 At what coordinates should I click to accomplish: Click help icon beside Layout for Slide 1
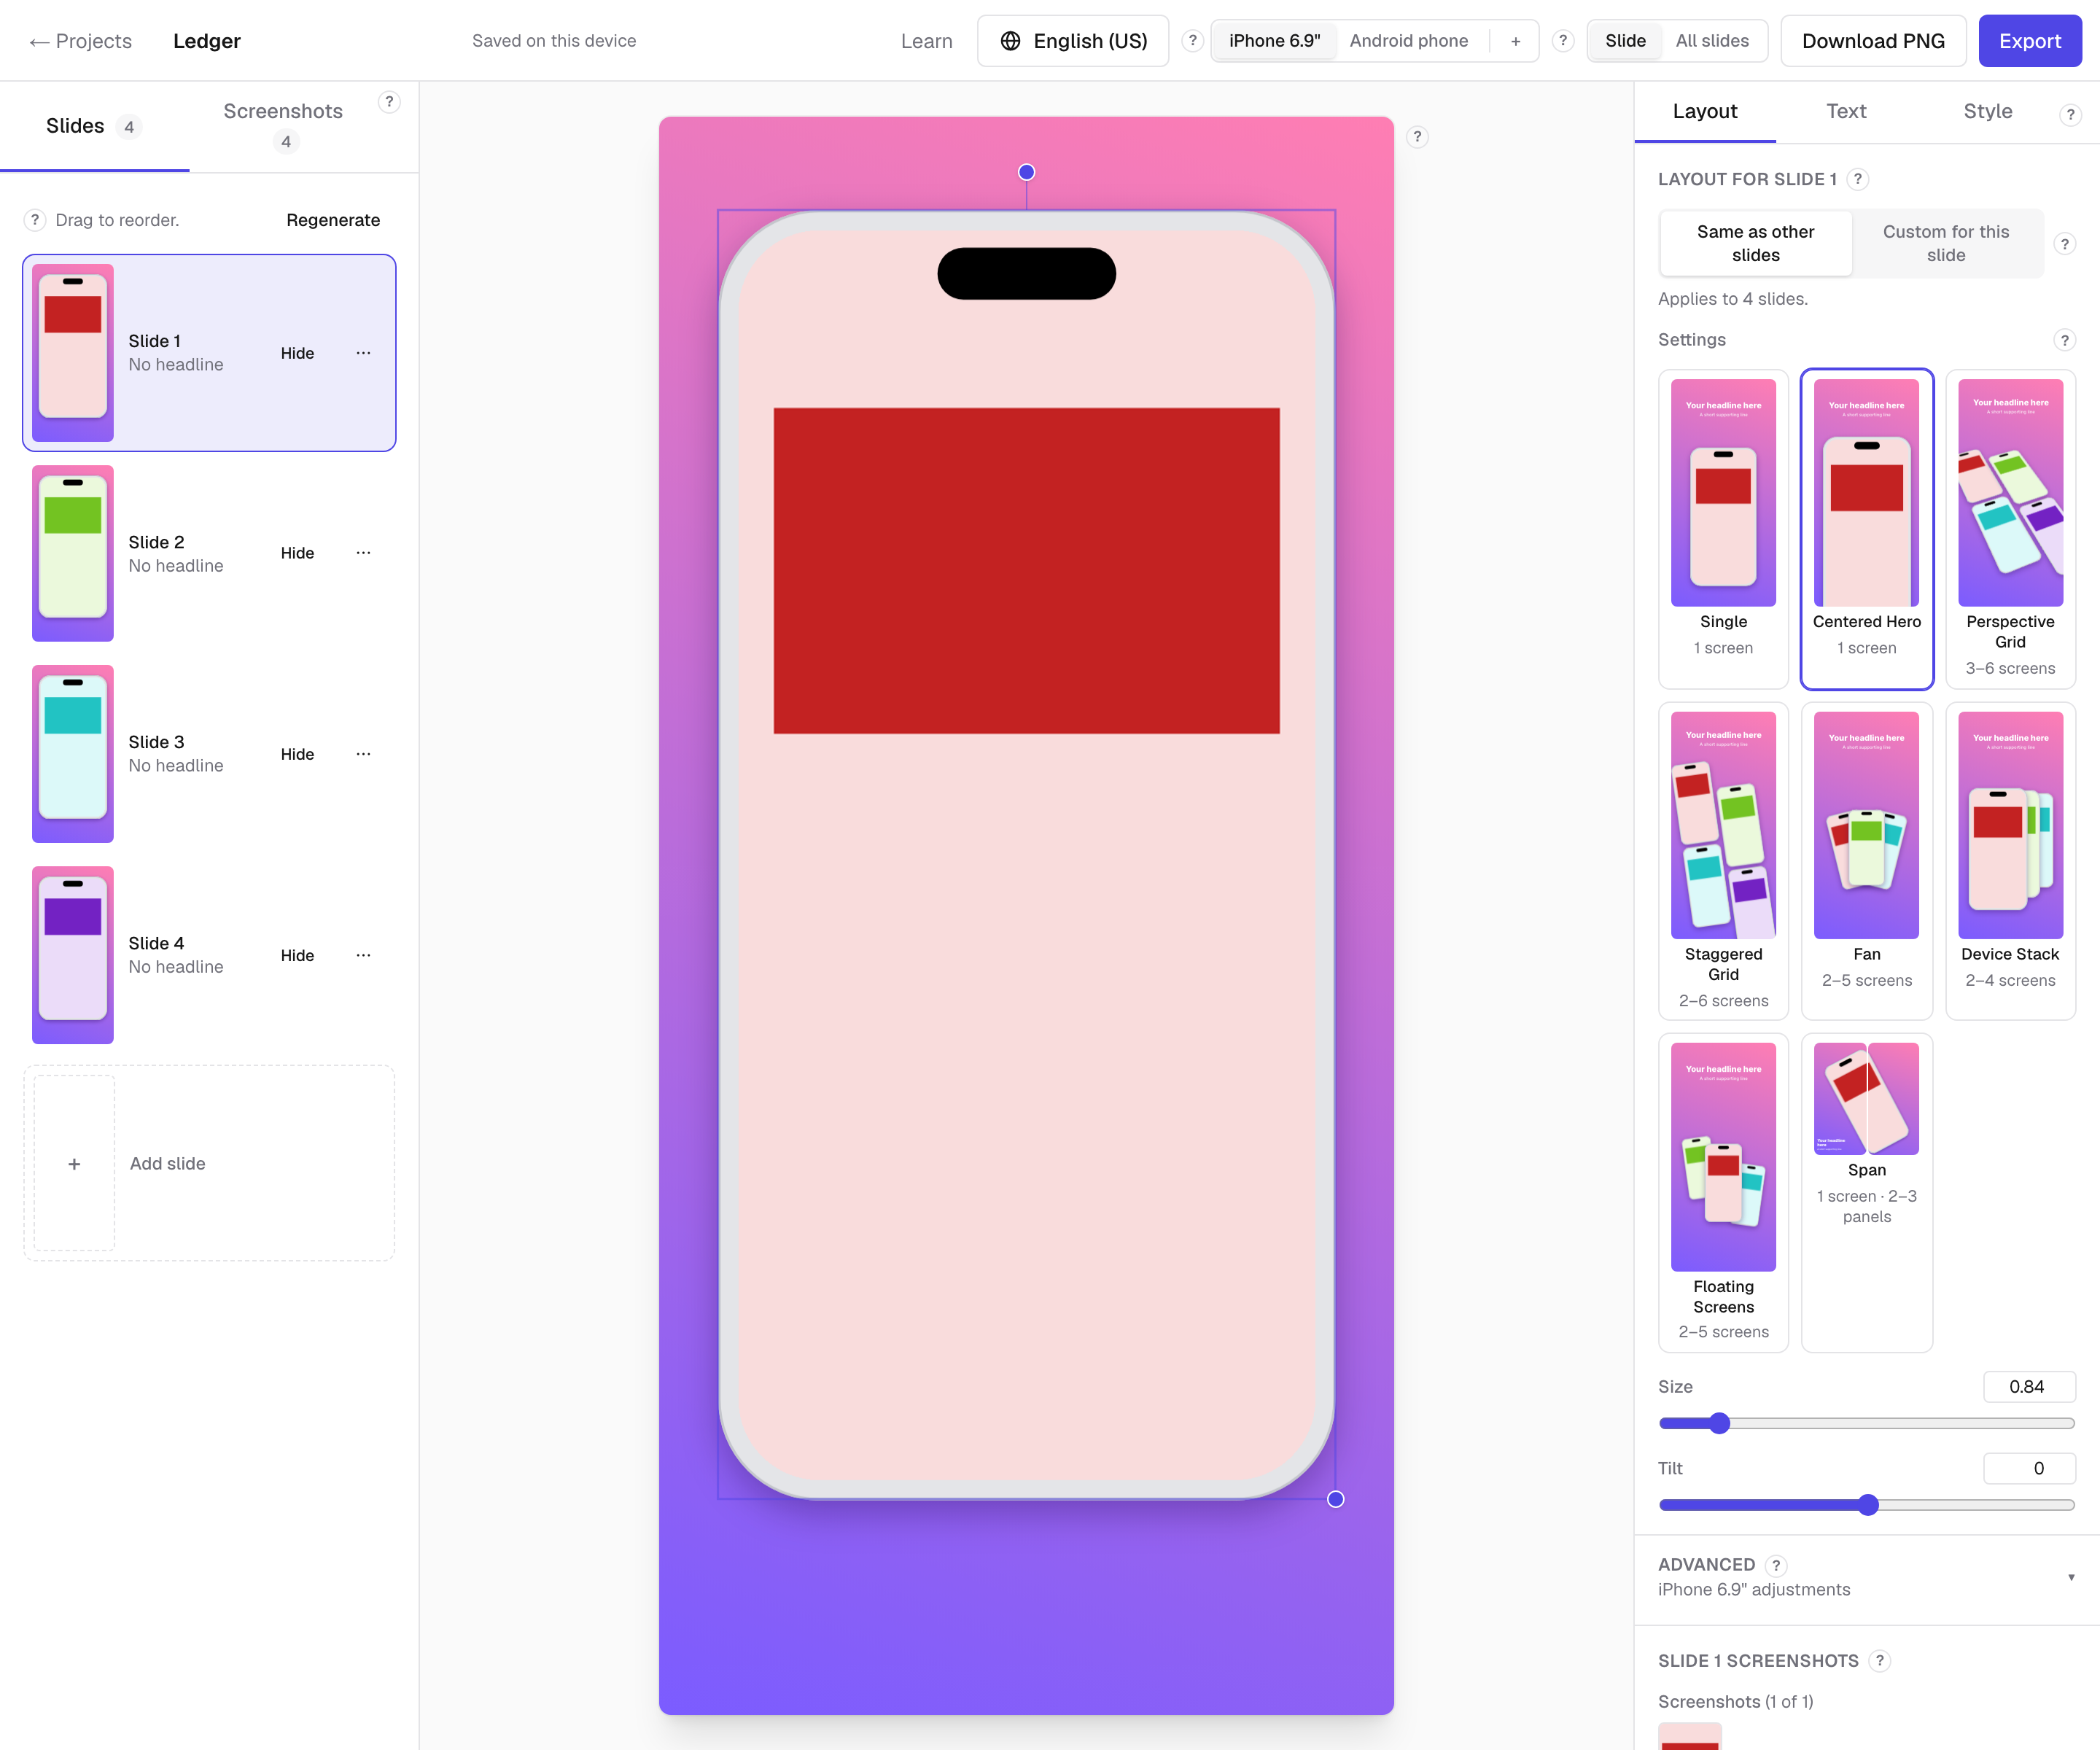click(x=1858, y=179)
